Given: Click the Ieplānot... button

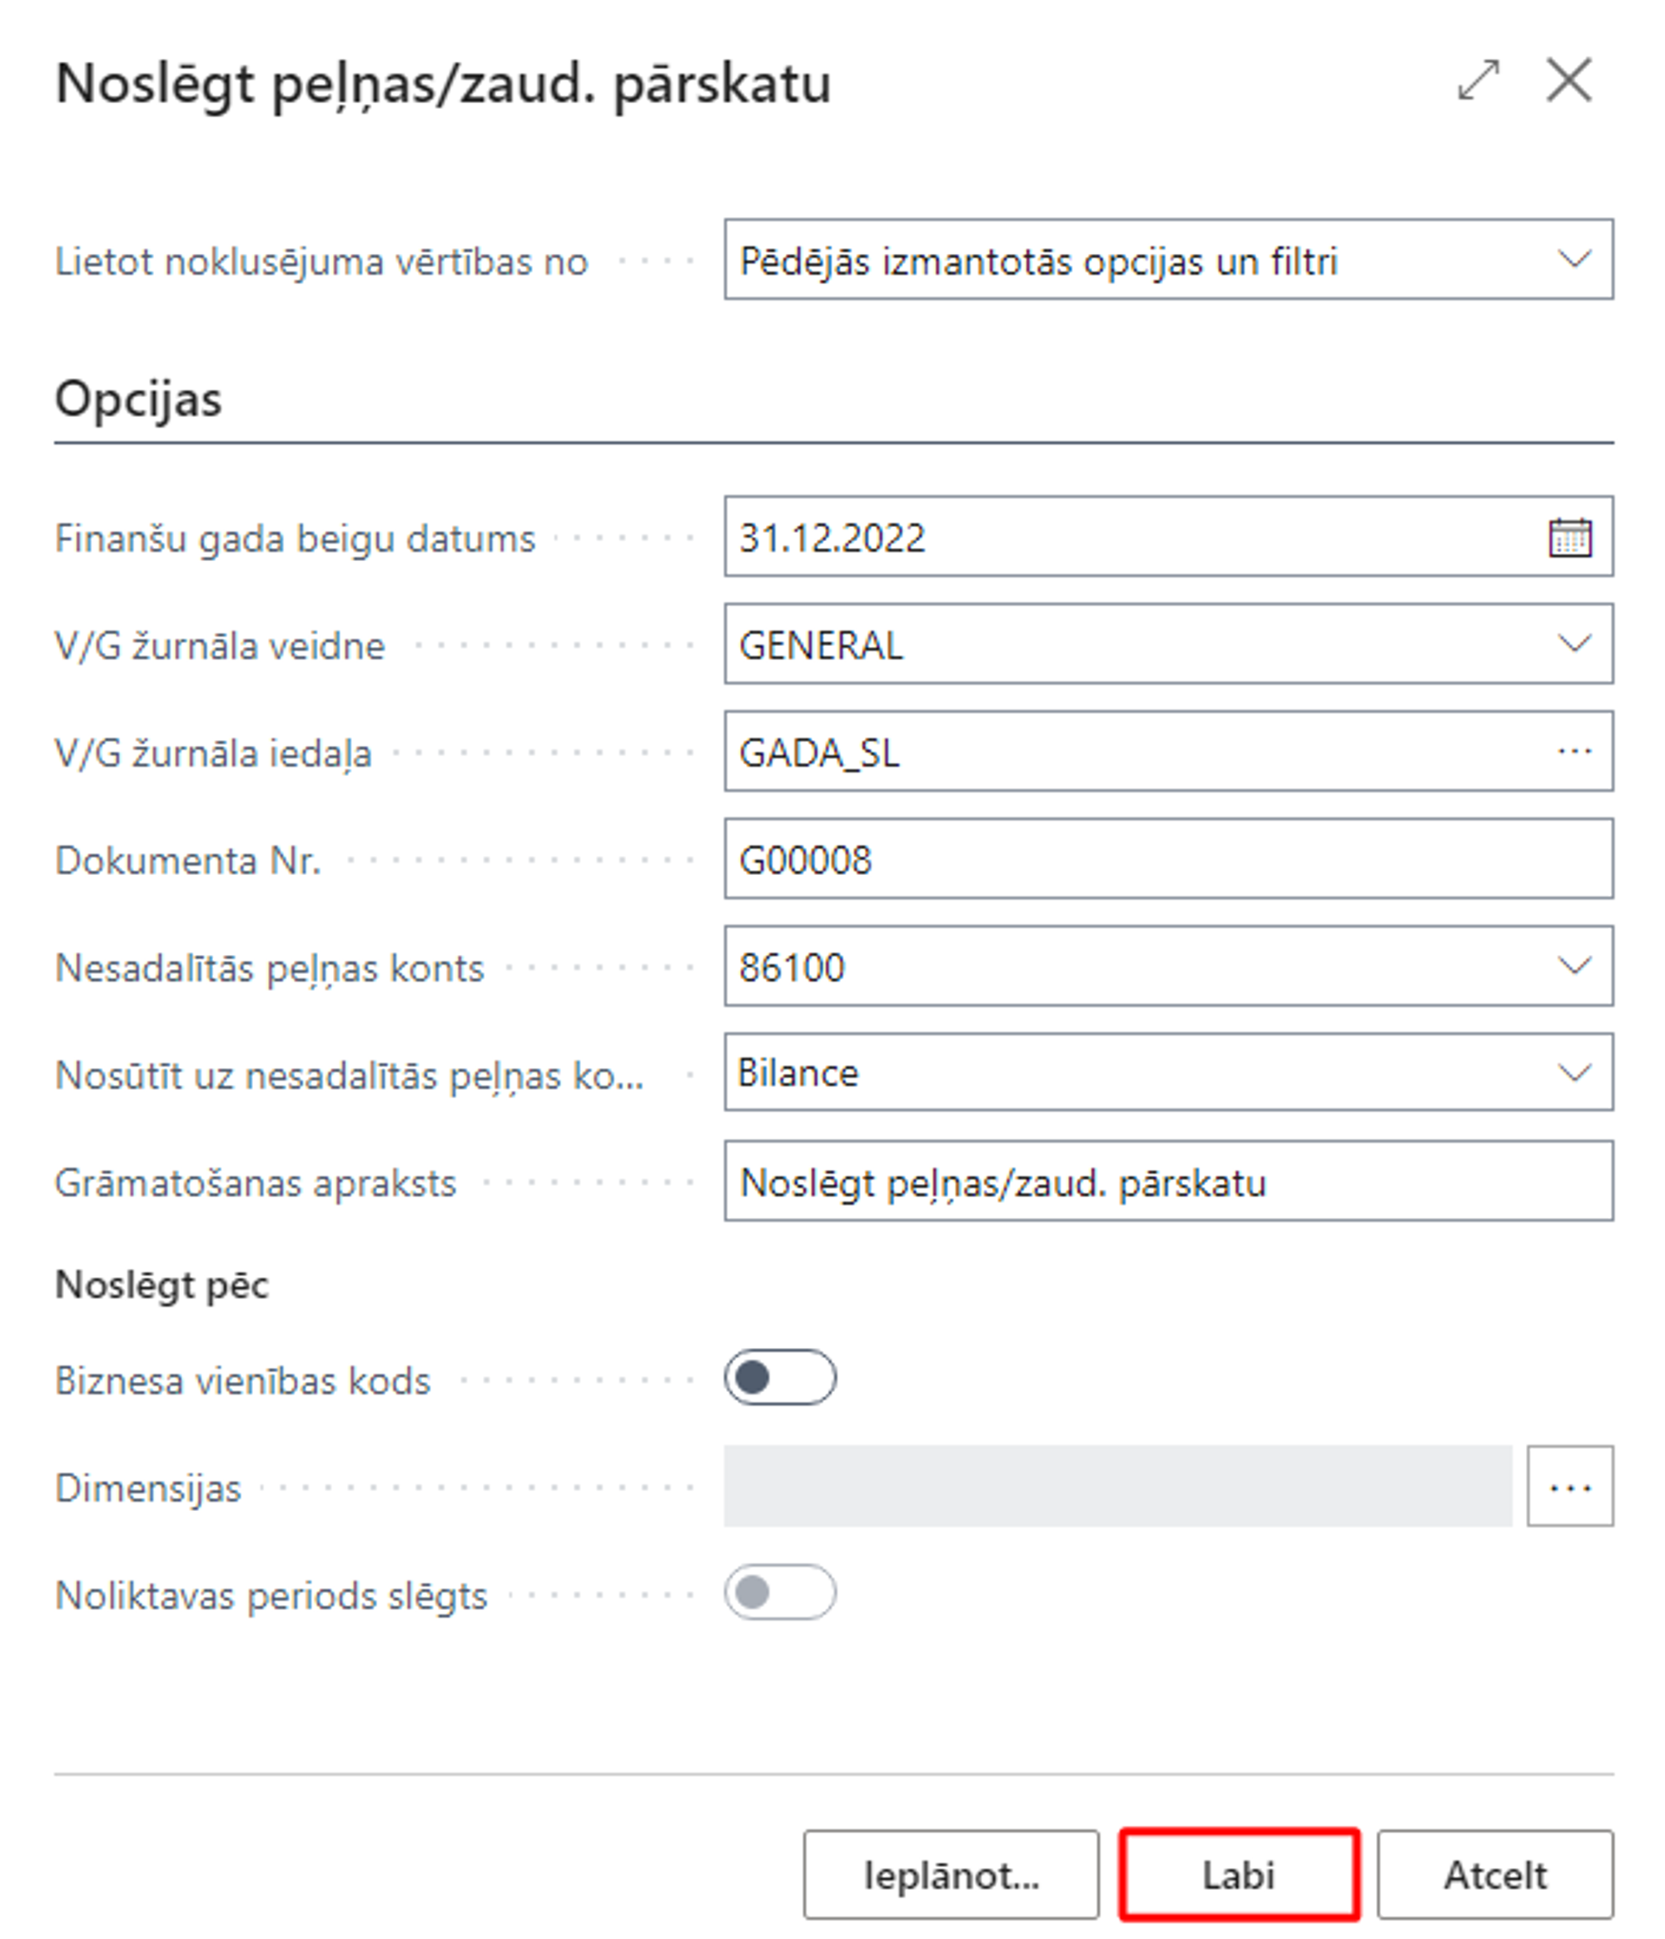Looking at the screenshot, I should (x=951, y=1876).
